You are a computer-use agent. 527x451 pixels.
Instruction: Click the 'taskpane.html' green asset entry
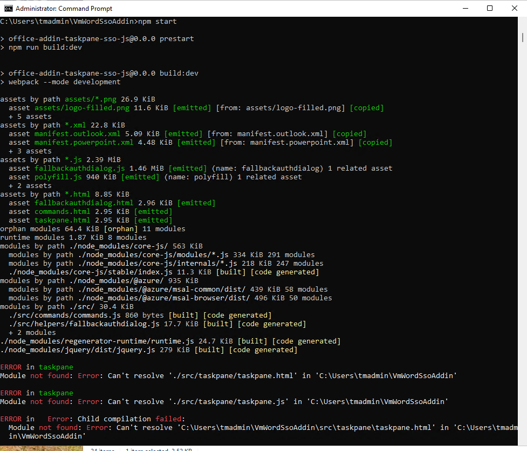62,220
